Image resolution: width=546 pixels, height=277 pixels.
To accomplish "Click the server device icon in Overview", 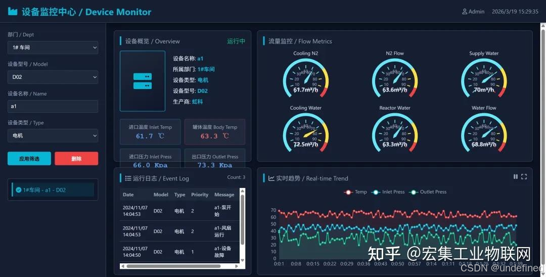I will (x=143, y=81).
